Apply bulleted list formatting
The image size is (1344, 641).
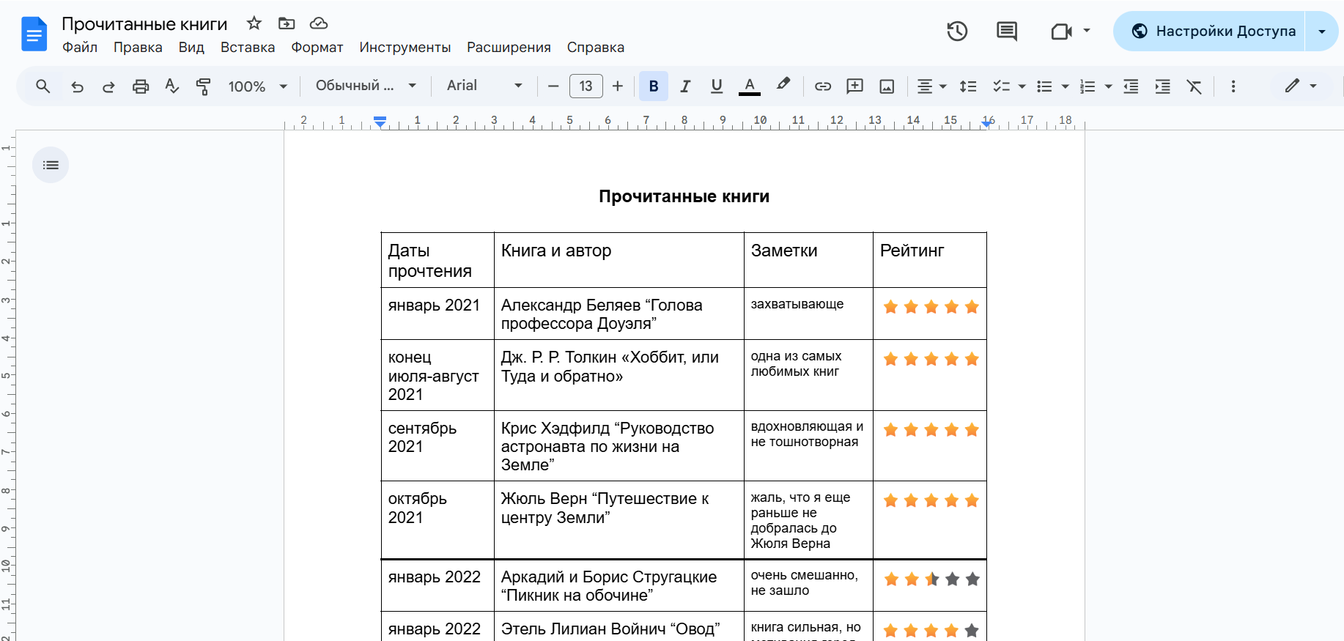pyautogui.click(x=1044, y=86)
